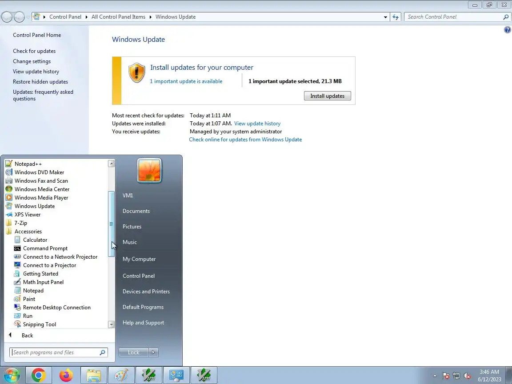Open Music from Start menu
The height and width of the screenshot is (384, 512).
tap(130, 242)
